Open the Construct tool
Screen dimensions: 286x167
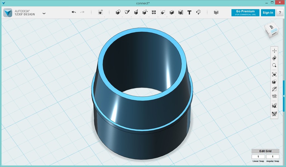click(x=136, y=12)
